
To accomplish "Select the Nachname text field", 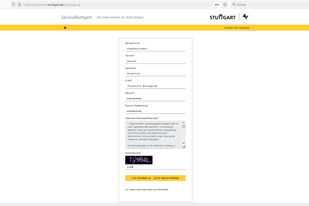I will tap(155, 74).
